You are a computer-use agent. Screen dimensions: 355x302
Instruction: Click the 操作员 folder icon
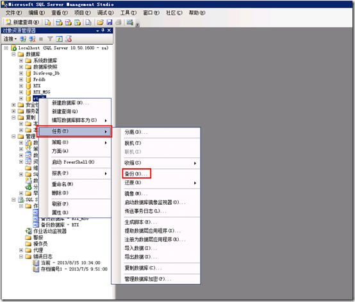[28, 244]
